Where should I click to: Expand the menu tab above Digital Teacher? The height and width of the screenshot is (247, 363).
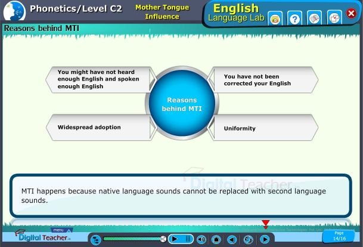pyautogui.click(x=58, y=230)
